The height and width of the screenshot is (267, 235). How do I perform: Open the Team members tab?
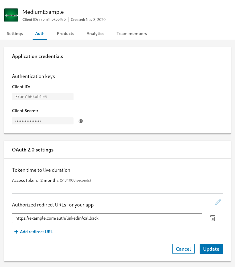[x=132, y=34]
